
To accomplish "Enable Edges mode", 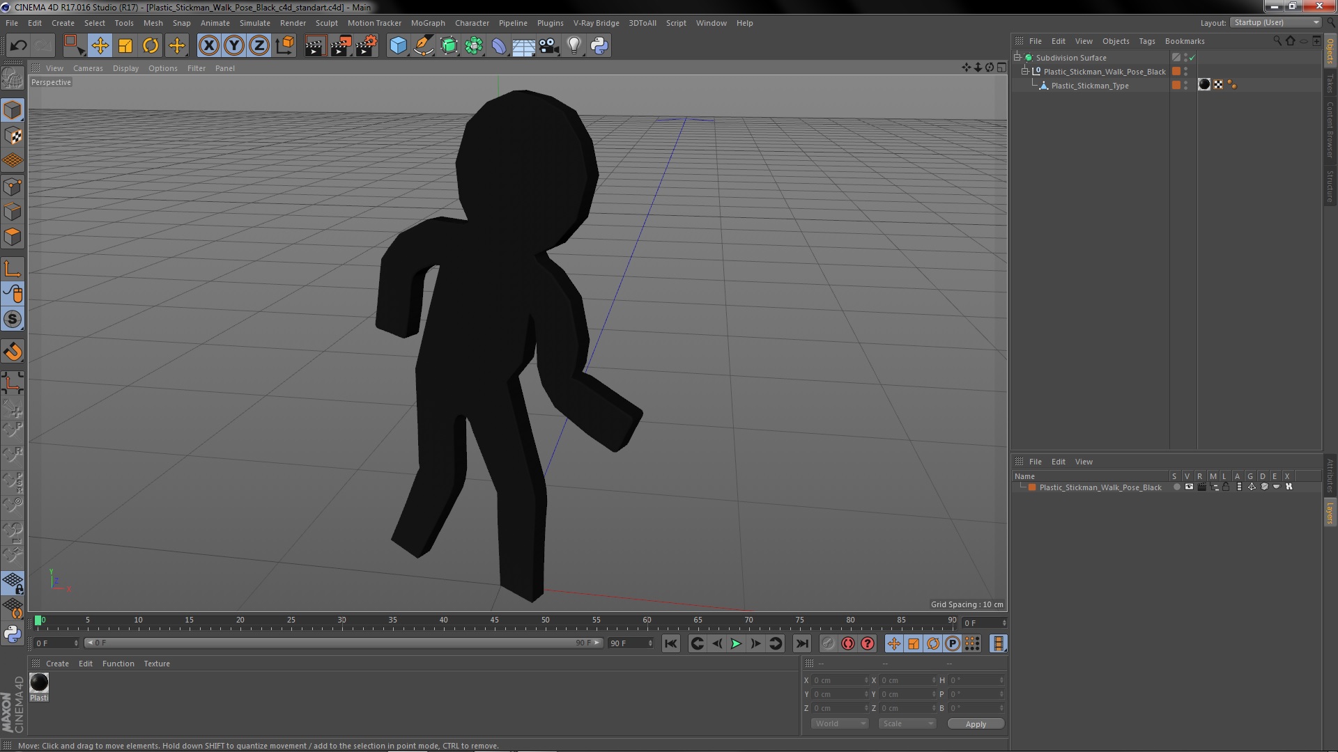I will pos(13,212).
